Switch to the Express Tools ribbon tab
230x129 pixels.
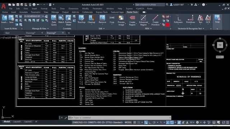[102, 12]
